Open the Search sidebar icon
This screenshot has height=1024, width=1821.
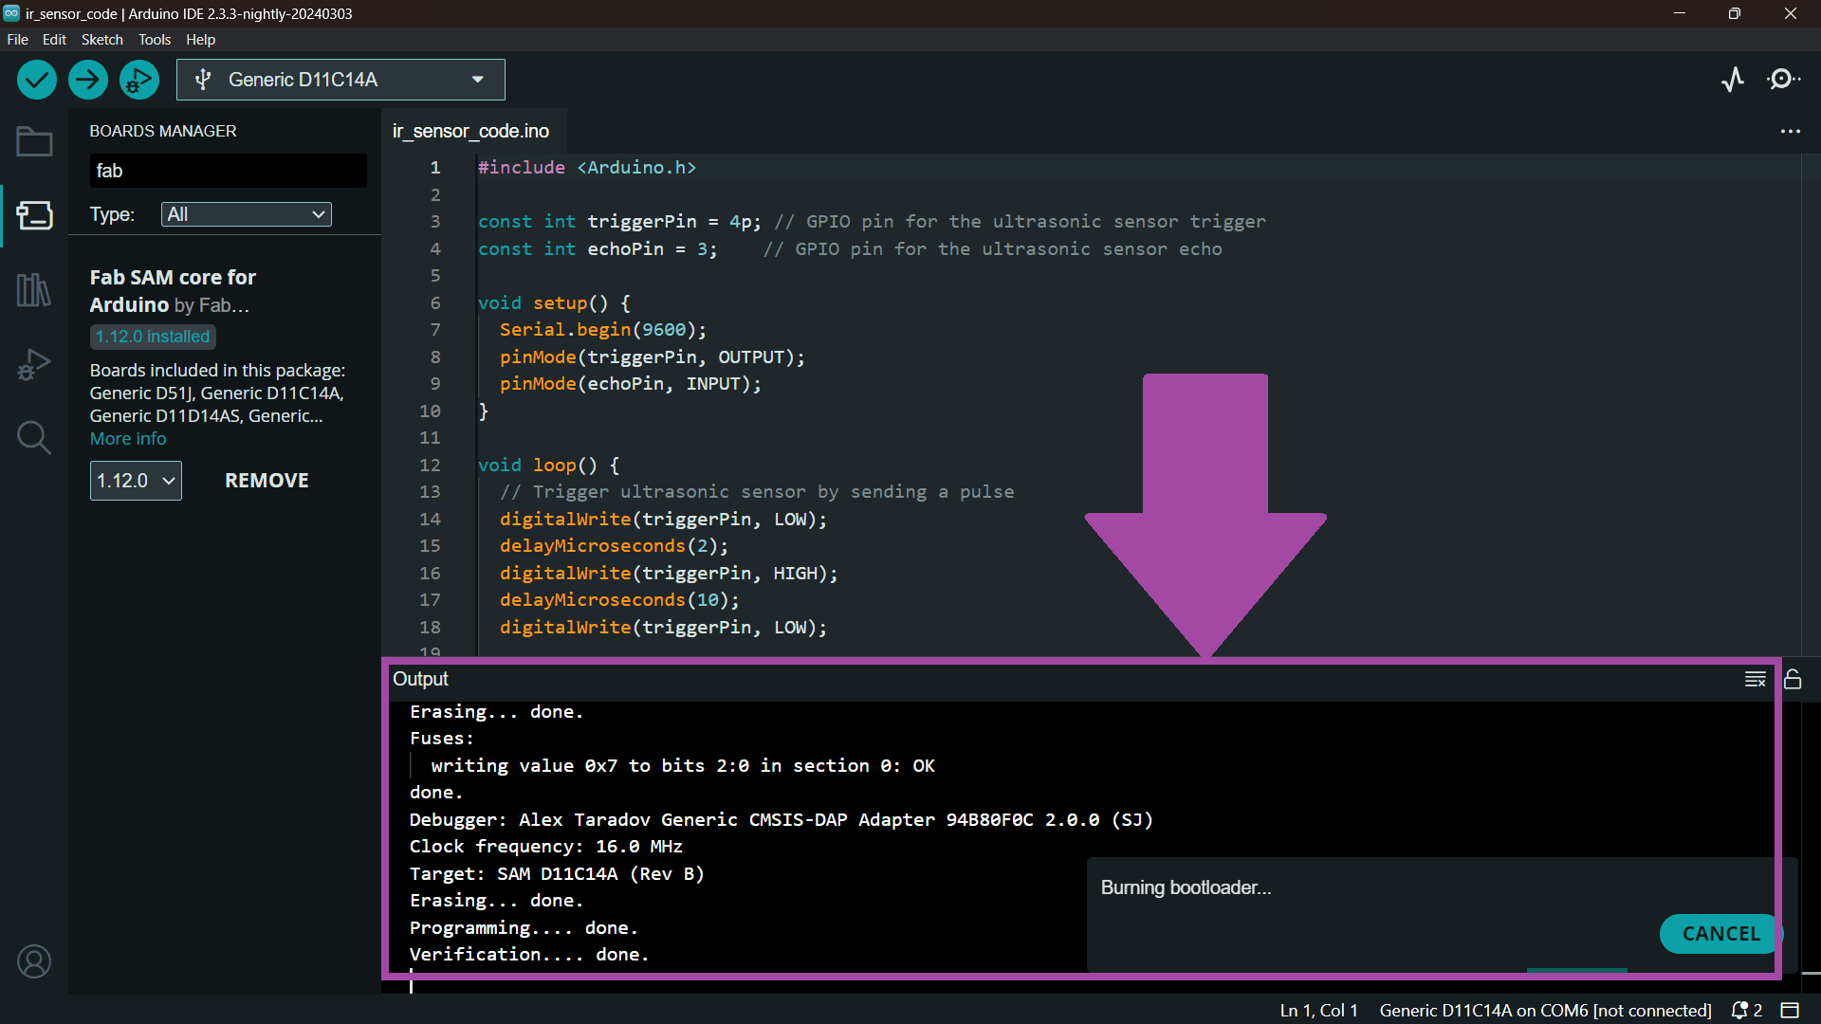[x=34, y=437]
